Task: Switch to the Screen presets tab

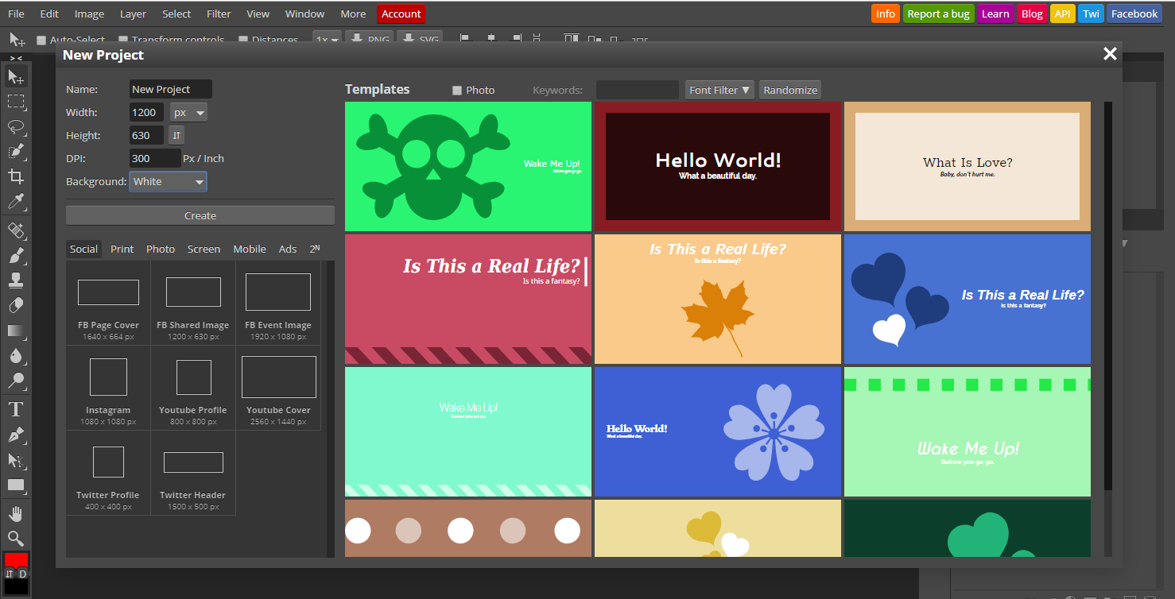Action: pyautogui.click(x=204, y=249)
